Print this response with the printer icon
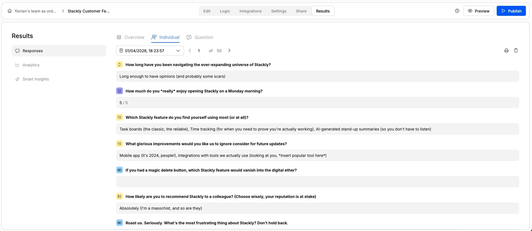532x231 pixels. [x=506, y=51]
